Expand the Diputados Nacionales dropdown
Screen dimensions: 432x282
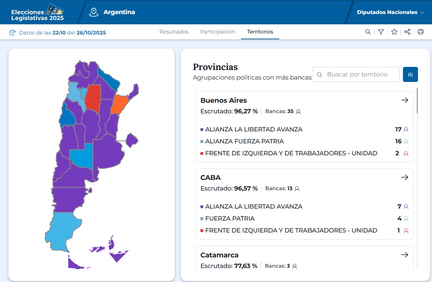click(390, 12)
